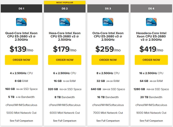Click the Quad-Core Intel Xeon title
This screenshot has height=127, width=173.
pos(21,36)
